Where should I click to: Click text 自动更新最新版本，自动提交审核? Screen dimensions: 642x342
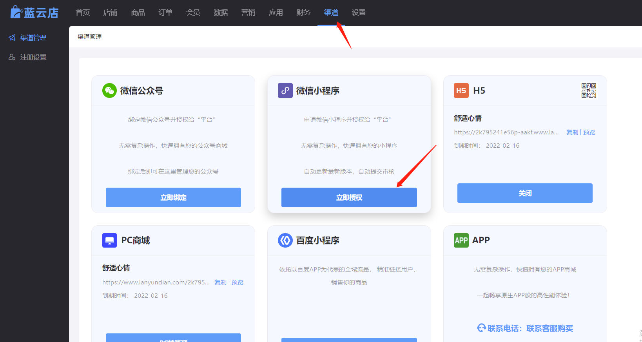pos(349,172)
